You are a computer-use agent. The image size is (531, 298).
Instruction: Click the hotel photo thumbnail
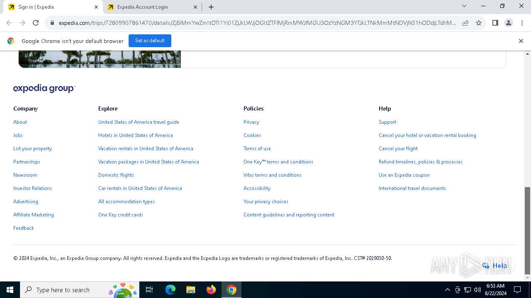pos(100,59)
